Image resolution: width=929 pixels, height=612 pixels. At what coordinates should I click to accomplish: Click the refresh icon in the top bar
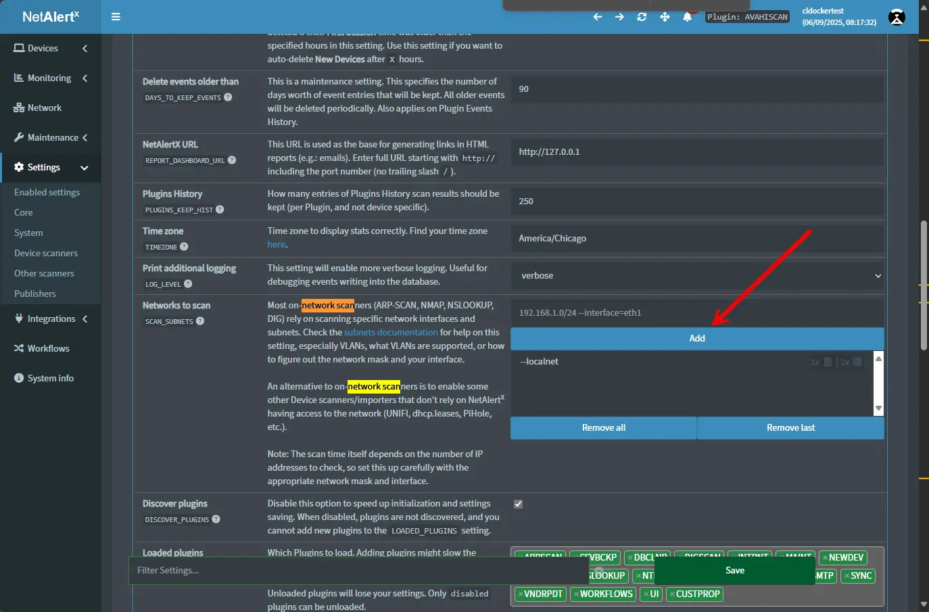coord(642,17)
